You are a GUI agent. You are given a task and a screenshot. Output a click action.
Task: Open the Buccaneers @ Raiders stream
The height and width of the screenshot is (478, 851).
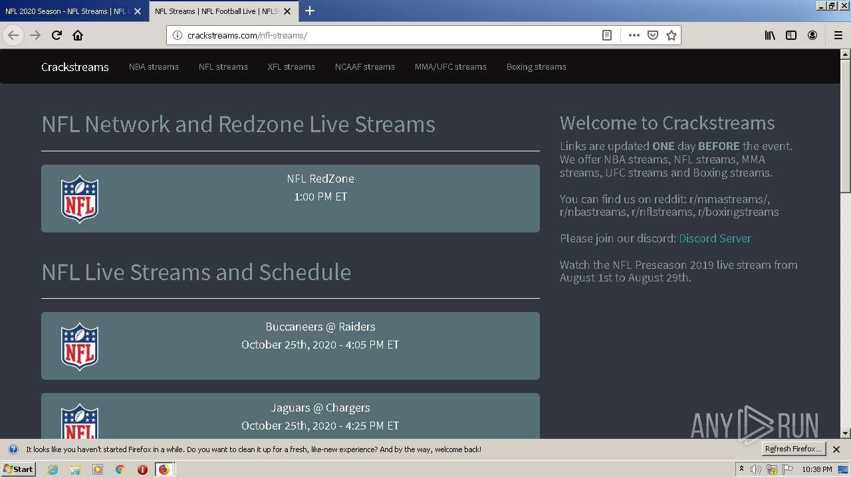point(320,327)
